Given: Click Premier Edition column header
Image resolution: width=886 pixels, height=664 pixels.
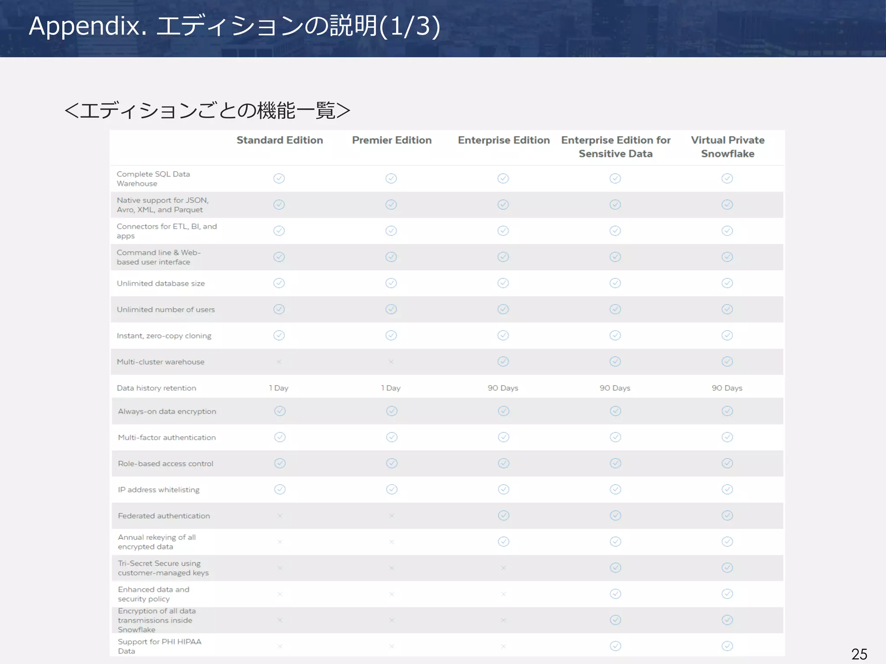Looking at the screenshot, I should pyautogui.click(x=392, y=140).
